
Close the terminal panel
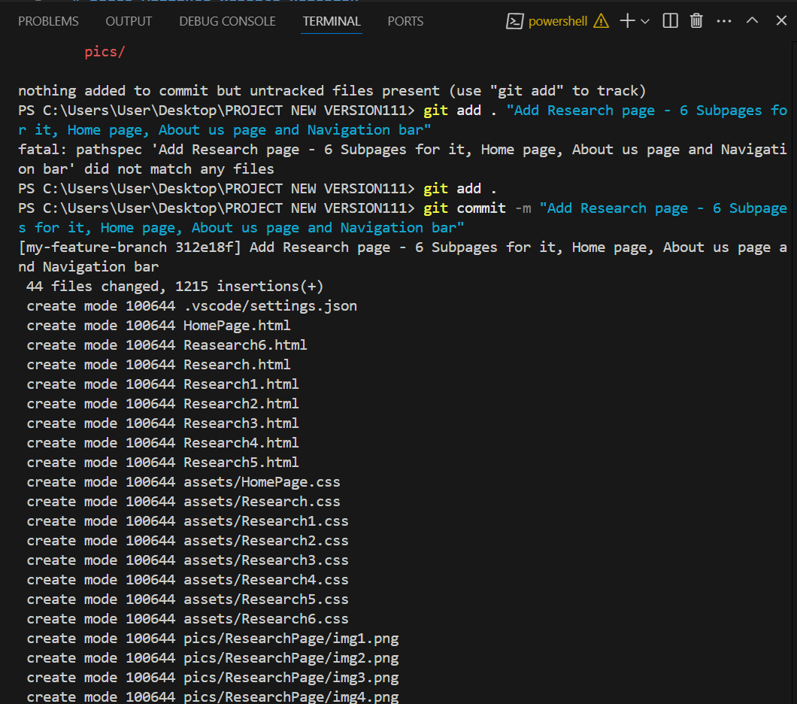point(781,21)
